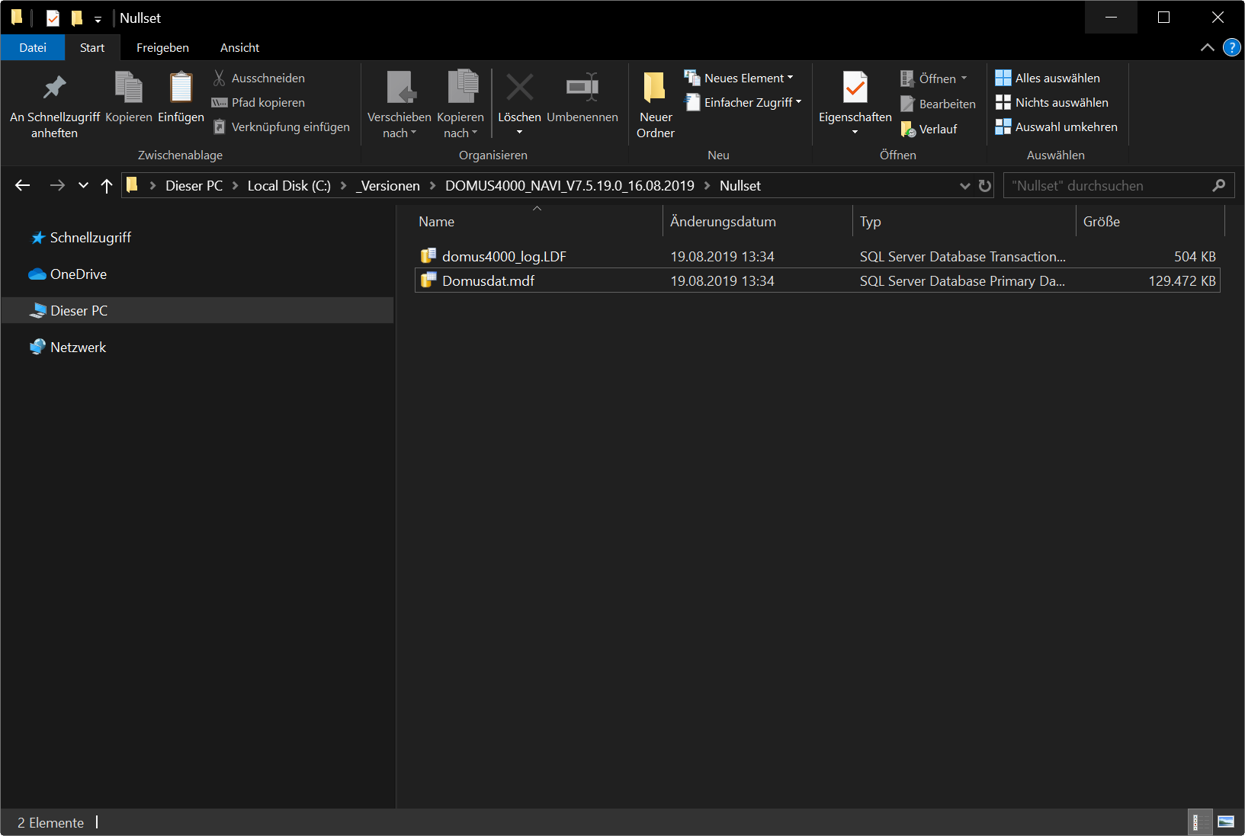Choose Verknüpfung einfügen
Viewport: 1245px width, 836px height.
pyautogui.click(x=281, y=127)
